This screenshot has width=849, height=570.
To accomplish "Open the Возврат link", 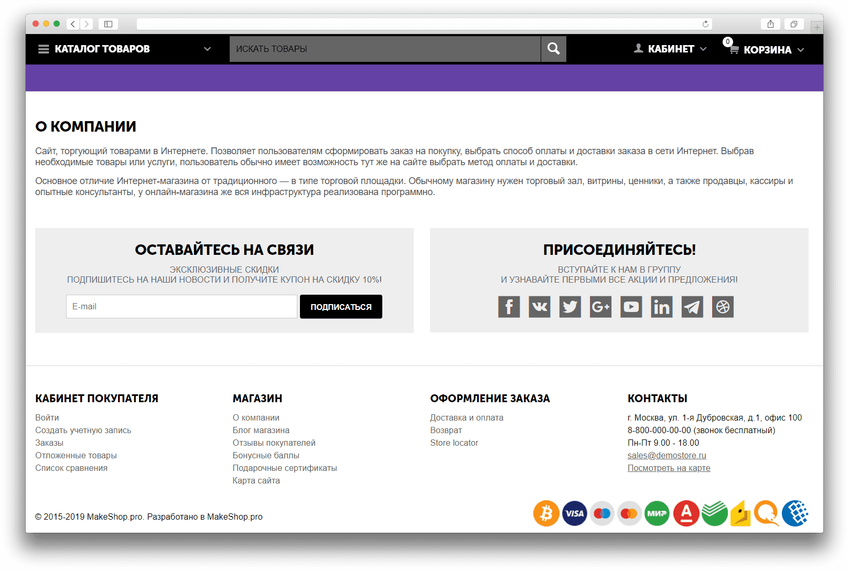I will [446, 430].
